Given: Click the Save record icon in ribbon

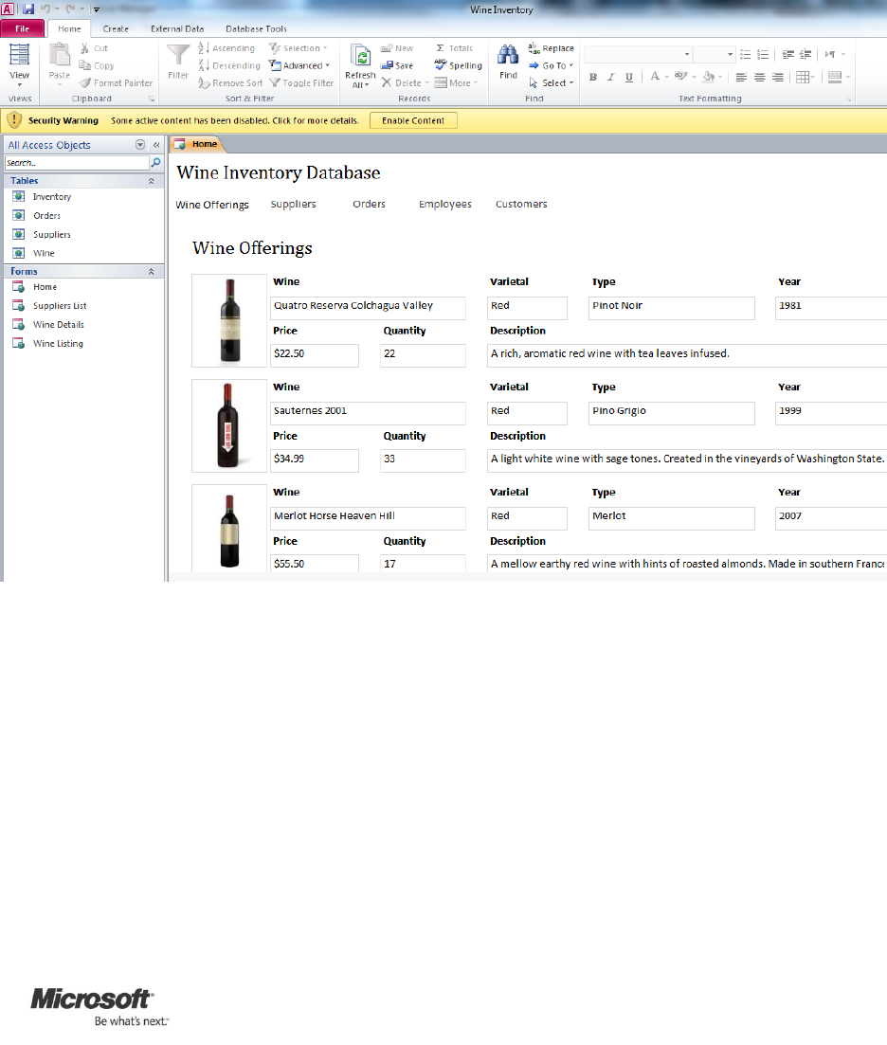Looking at the screenshot, I should (388, 65).
